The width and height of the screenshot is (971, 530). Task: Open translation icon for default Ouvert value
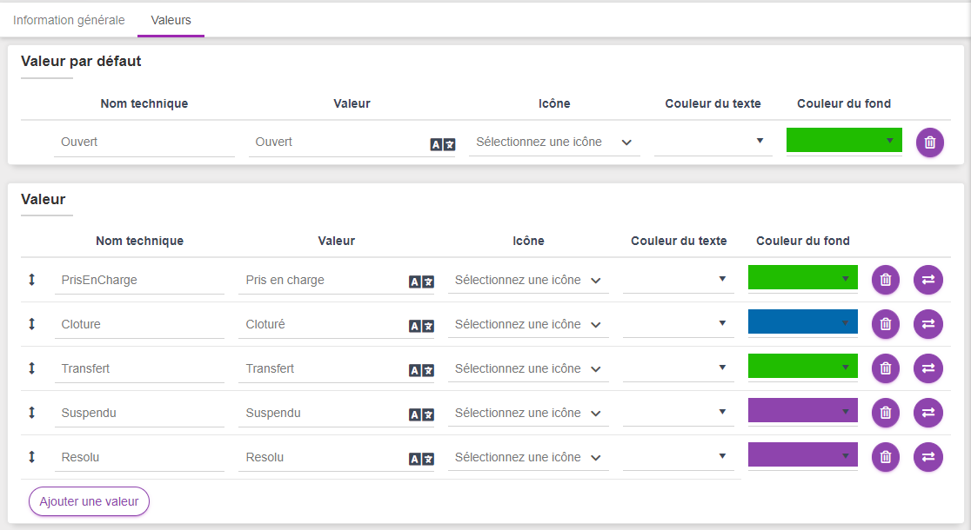click(442, 144)
